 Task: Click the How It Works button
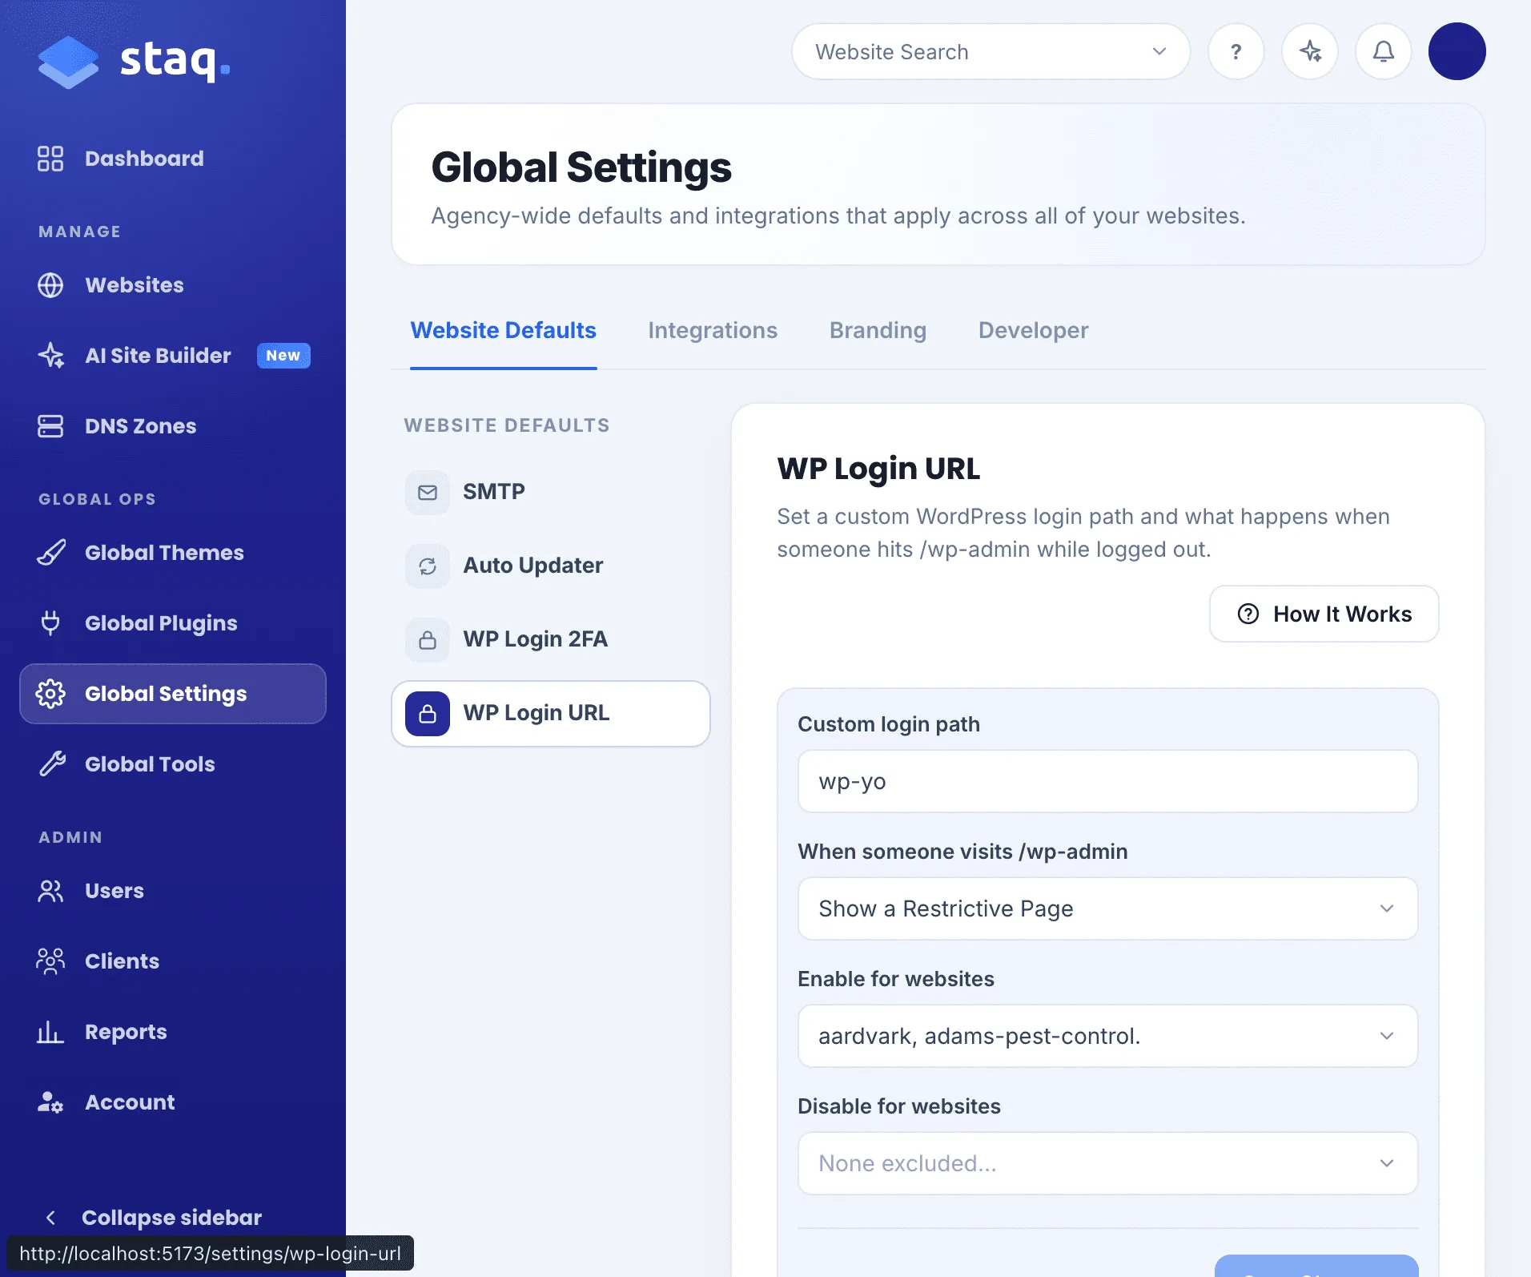pos(1324,614)
